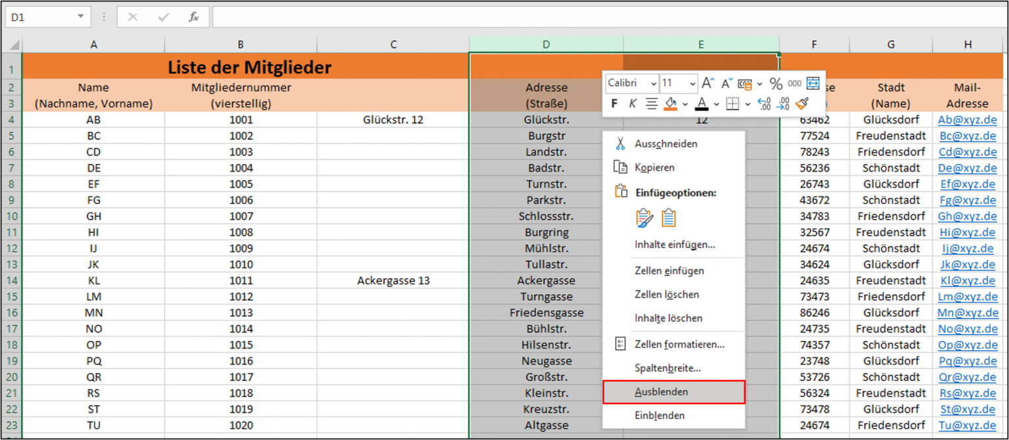Screen dimensions: 1009x440
Task: Toggle bold formatting
Action: tap(614, 104)
